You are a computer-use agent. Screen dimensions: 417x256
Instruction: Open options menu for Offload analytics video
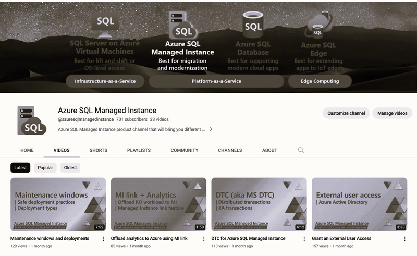tap(204, 239)
